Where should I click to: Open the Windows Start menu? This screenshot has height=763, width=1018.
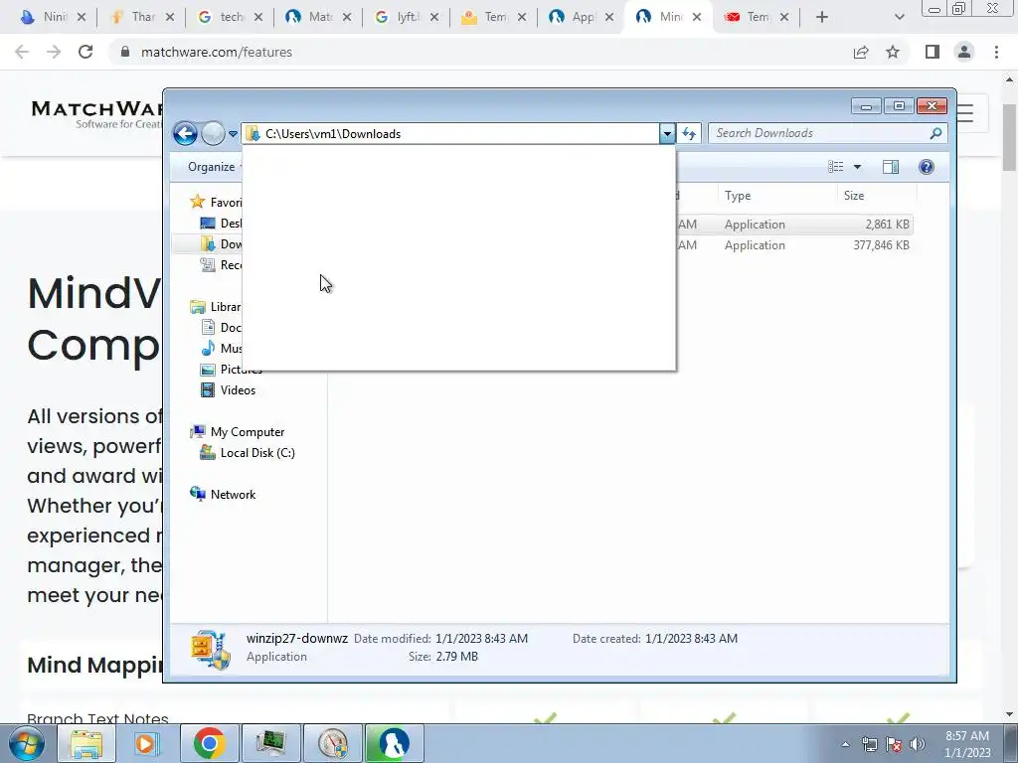coord(26,743)
